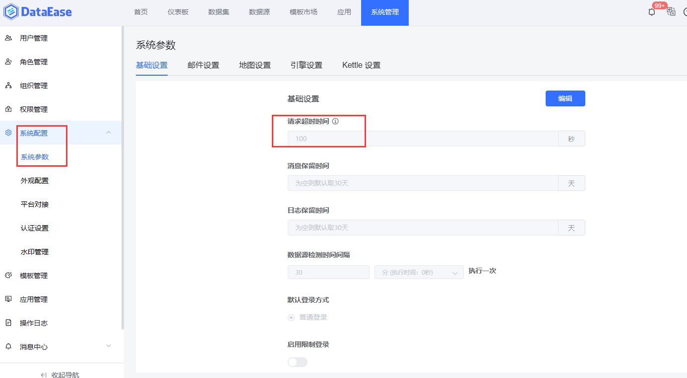This screenshot has height=378, width=687.
Task: Open the 模板市场 menu item
Action: [303, 13]
